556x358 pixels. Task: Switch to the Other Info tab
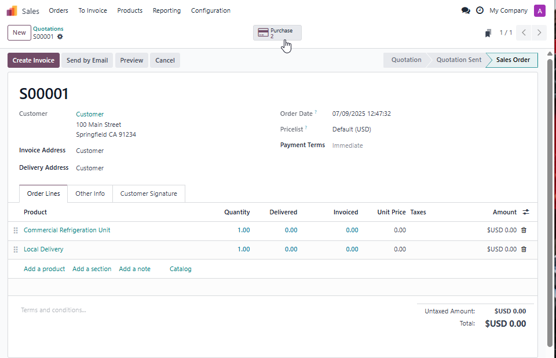(x=90, y=193)
